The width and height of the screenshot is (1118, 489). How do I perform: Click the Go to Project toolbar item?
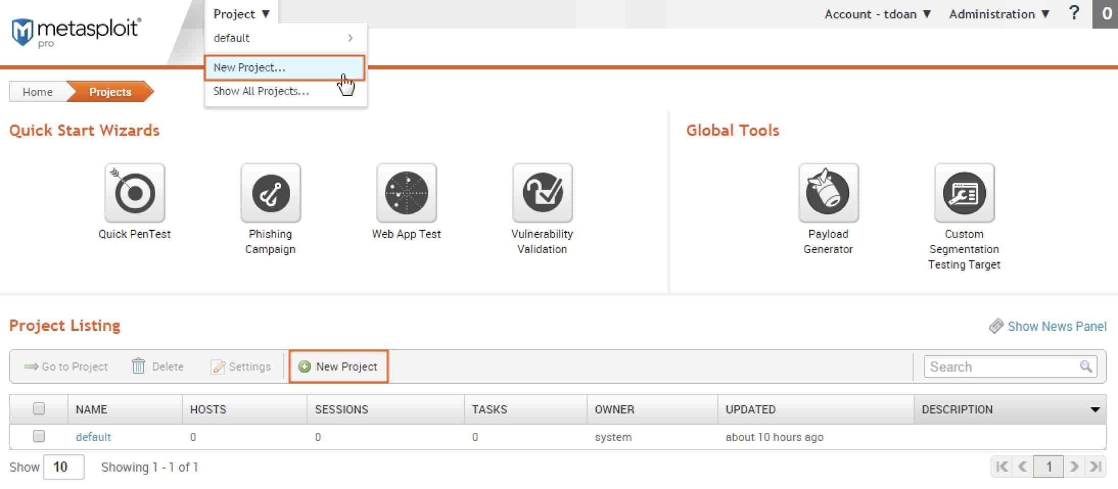66,366
